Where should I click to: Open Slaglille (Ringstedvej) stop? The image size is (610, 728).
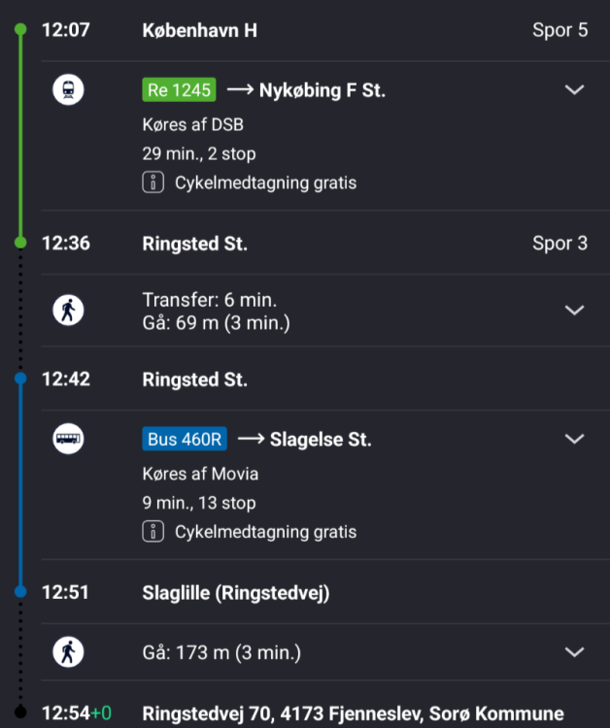[x=235, y=592]
